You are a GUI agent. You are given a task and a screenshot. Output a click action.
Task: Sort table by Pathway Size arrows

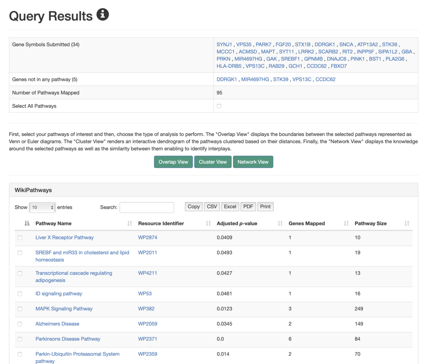407,223
